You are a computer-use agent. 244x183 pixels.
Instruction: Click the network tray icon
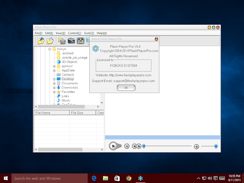coord(204,178)
